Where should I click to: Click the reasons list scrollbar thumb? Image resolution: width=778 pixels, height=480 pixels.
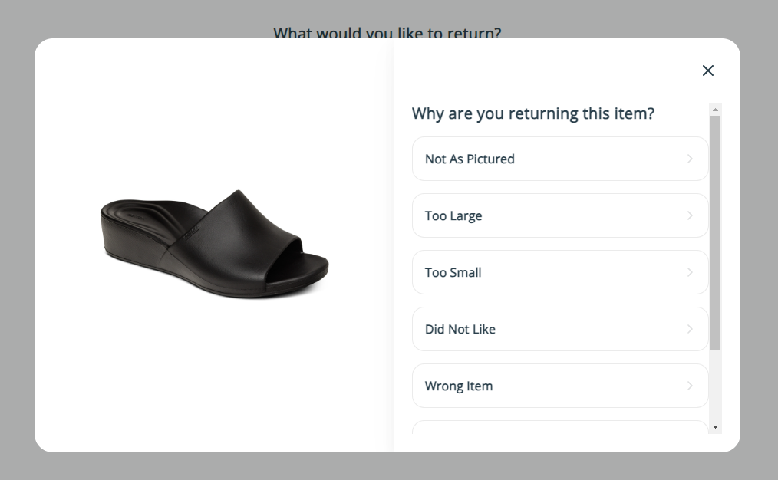[x=715, y=230]
